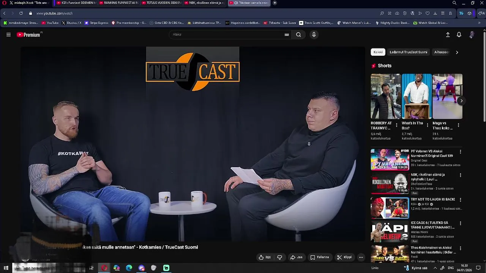Open options for What's In The Box short
486x273 pixels.
click(428, 125)
